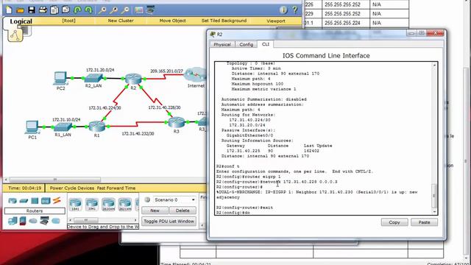Select the Connections lightning bolt icon
The width and height of the screenshot is (471, 265).
[x=57, y=200]
